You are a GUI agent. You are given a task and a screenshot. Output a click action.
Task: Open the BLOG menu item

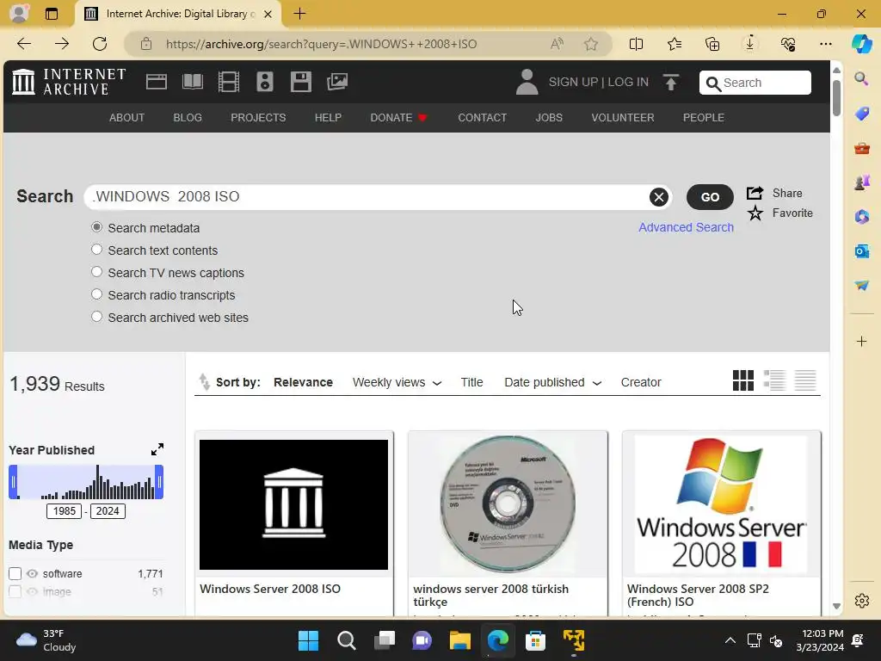(188, 117)
